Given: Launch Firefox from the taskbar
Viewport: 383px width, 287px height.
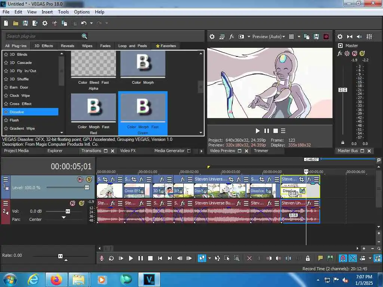Looking at the screenshot, I should click(56, 280).
